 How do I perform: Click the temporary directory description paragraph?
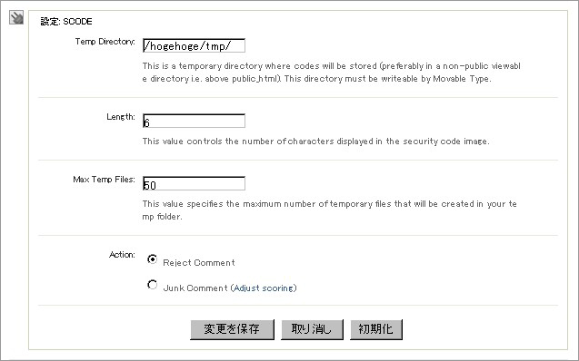(331, 73)
